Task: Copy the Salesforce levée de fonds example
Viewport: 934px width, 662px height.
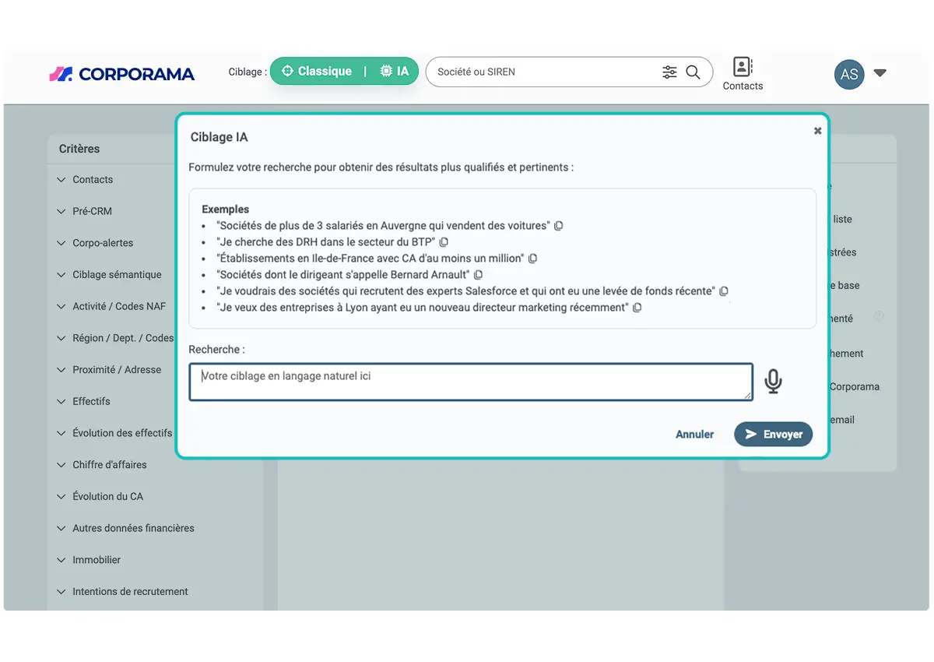Action: tap(724, 291)
